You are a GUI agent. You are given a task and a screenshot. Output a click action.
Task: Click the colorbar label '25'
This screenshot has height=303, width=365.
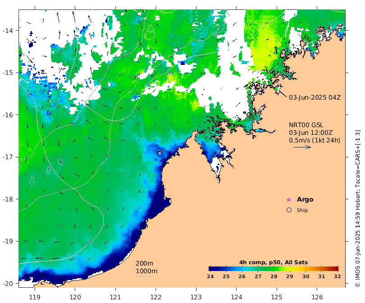226,276
